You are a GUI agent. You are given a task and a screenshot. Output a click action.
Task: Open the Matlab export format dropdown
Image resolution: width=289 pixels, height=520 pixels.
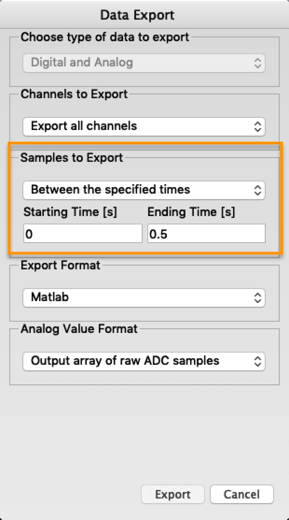point(144,297)
